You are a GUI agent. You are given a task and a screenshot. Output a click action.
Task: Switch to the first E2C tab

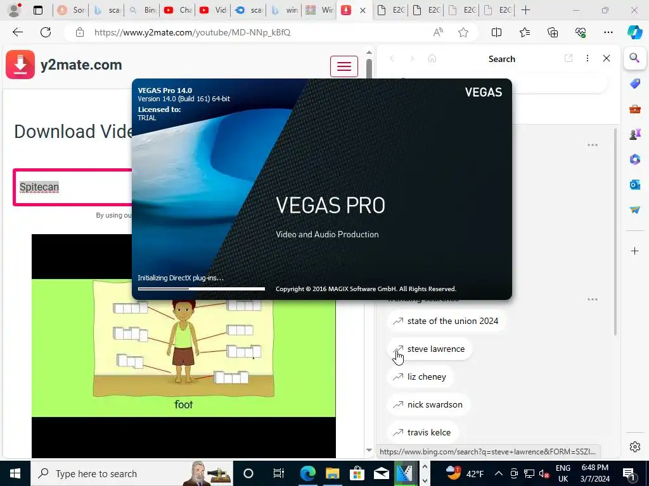391,10
